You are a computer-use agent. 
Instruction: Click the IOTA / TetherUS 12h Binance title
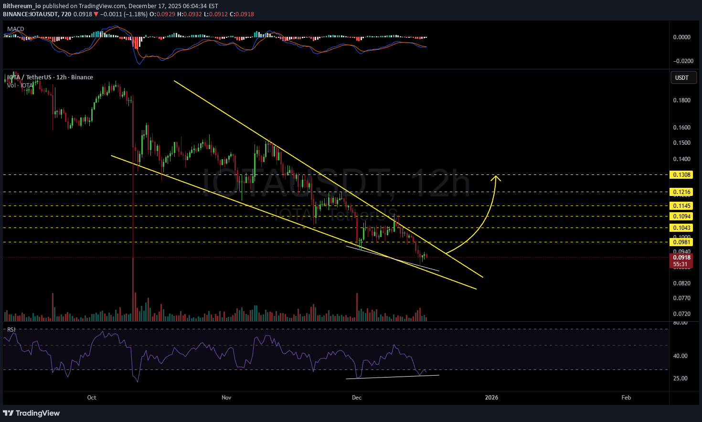tap(50, 77)
